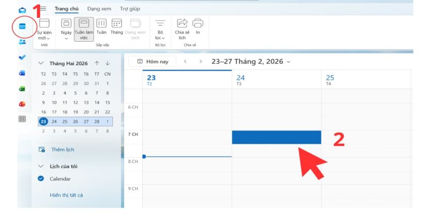Click the In print icon
The height and width of the screenshot is (219, 438).
(x=198, y=27)
